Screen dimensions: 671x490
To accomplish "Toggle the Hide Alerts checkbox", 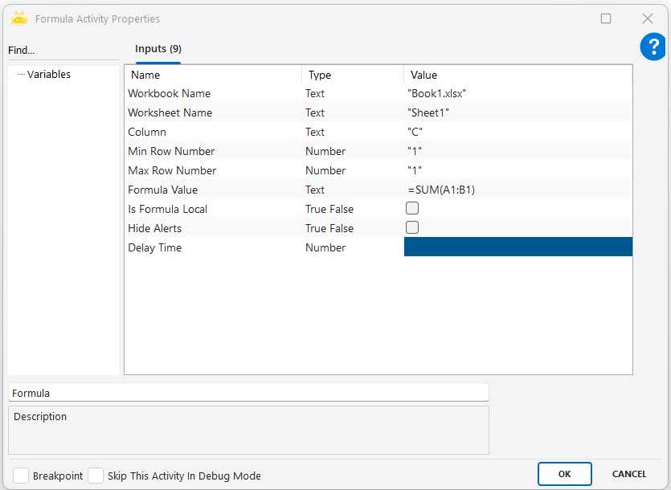I will (412, 228).
